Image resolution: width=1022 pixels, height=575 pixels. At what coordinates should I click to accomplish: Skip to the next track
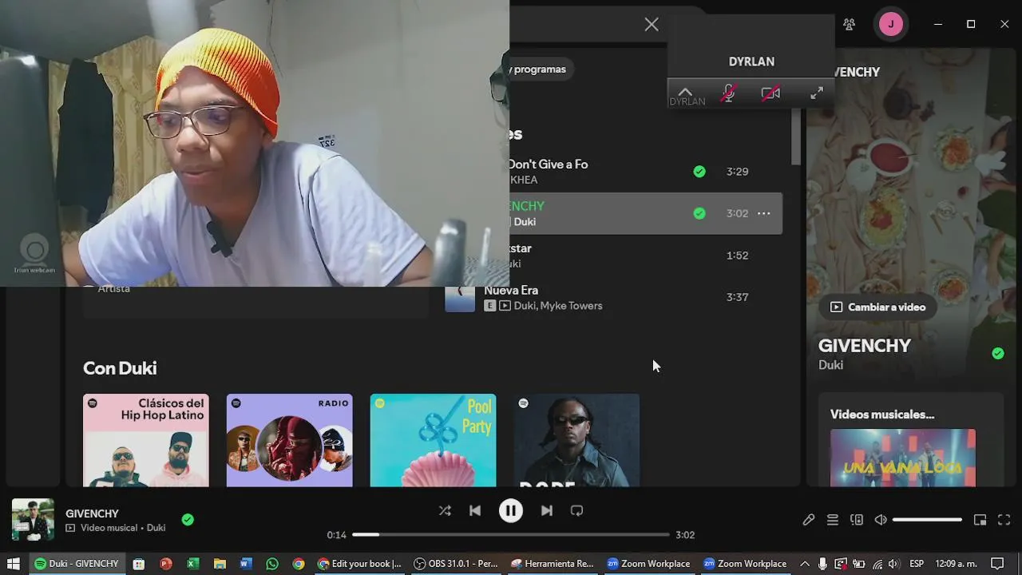546,510
